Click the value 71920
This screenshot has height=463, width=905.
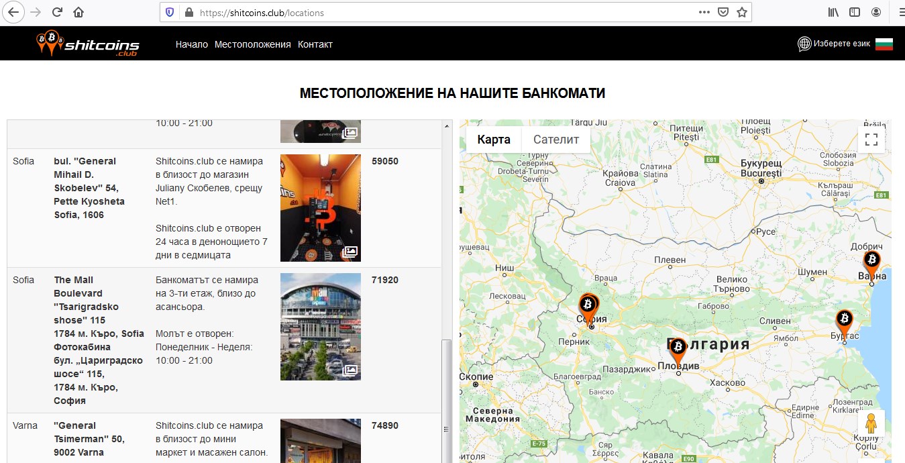(385, 280)
